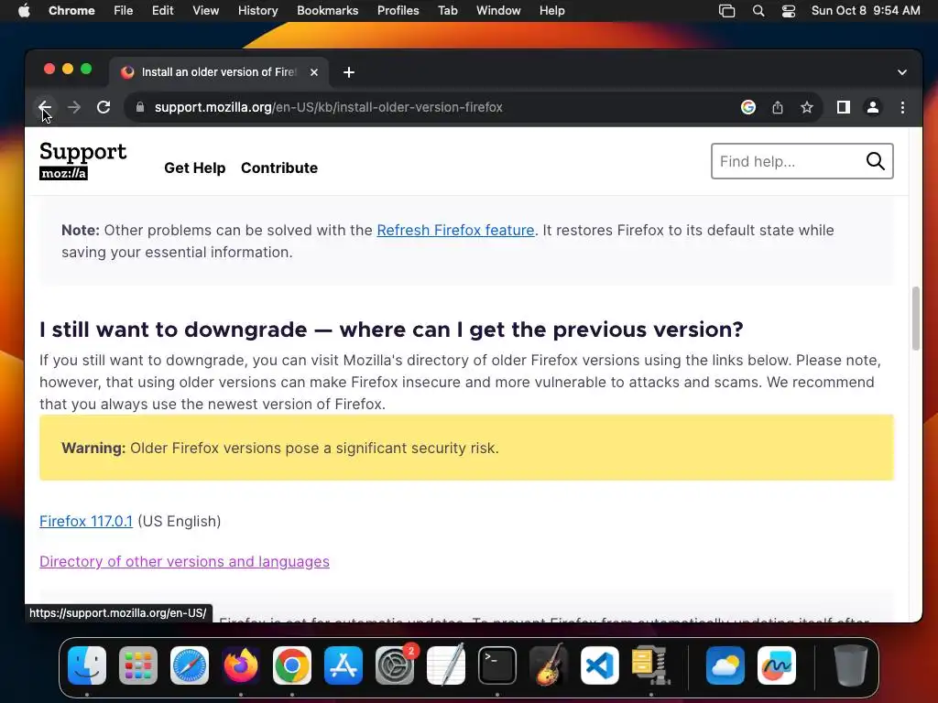Open the Trash in the Dock
The height and width of the screenshot is (703, 938).
[850, 665]
